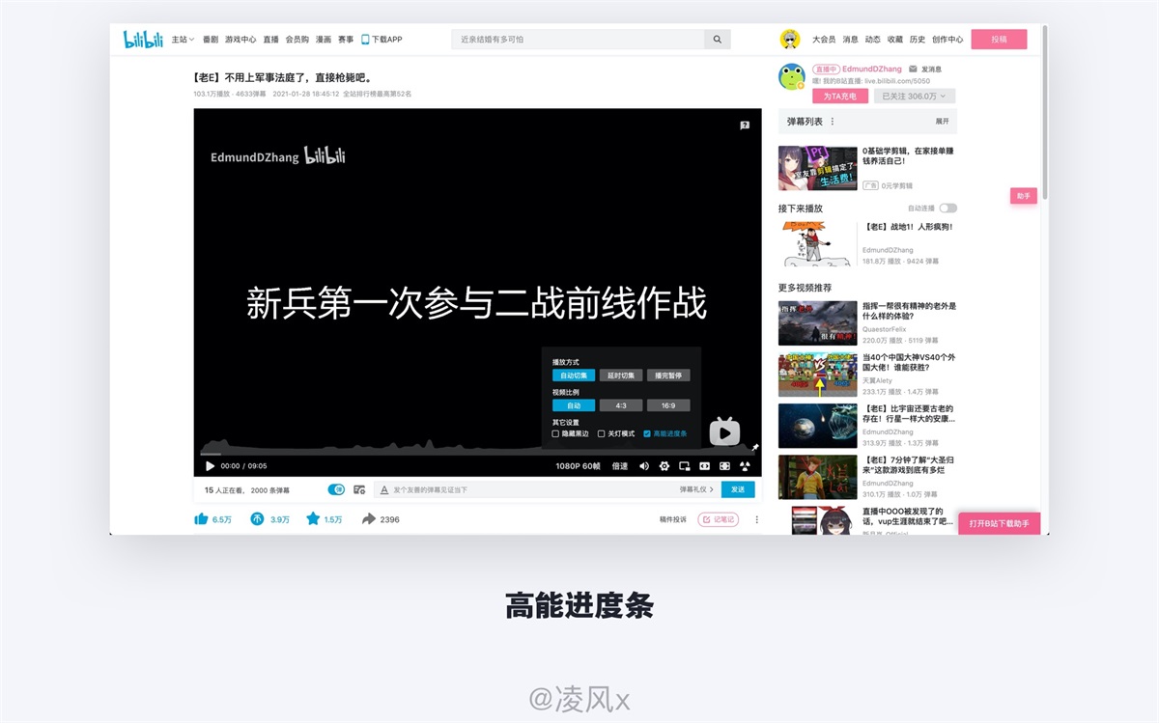Switch to widescreen mode icon
Screen dimensions: 1159x723
coord(704,466)
